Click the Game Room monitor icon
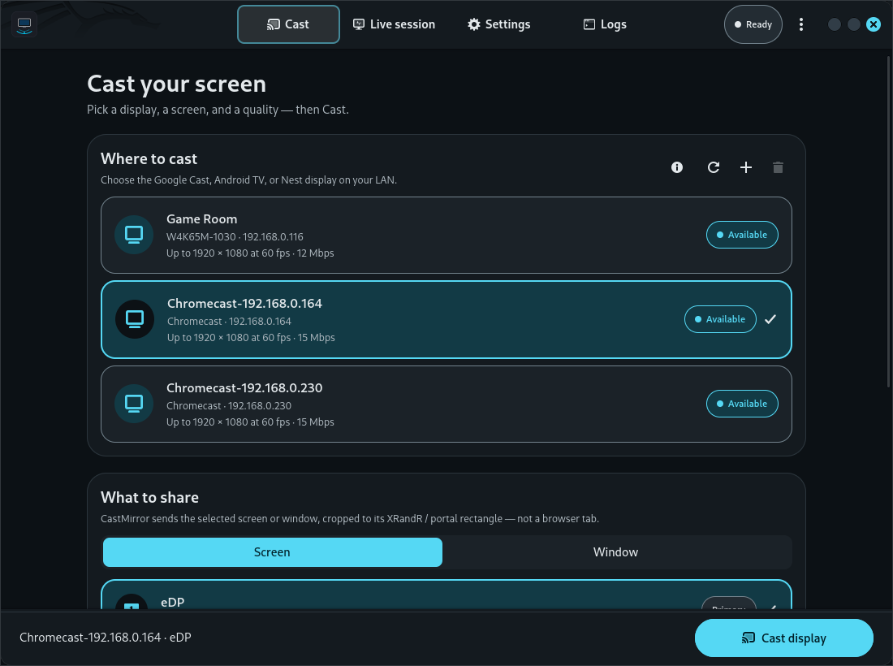Screen dimensions: 893x666 (x=134, y=235)
